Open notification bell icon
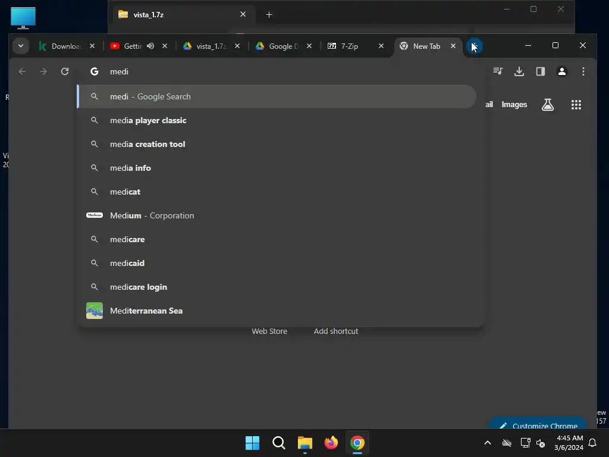Image resolution: width=609 pixels, height=457 pixels. tap(592, 443)
